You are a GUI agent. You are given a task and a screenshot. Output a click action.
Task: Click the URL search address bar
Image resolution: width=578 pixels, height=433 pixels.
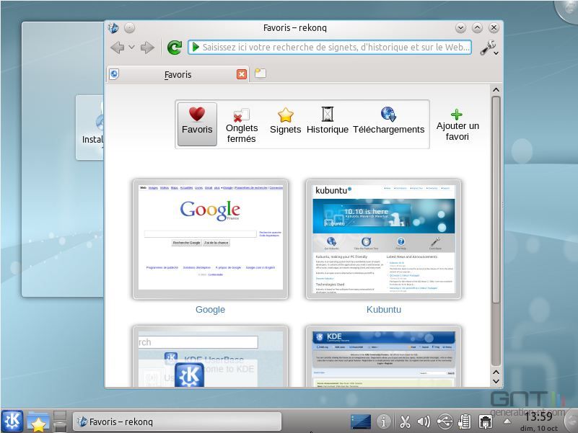click(330, 48)
